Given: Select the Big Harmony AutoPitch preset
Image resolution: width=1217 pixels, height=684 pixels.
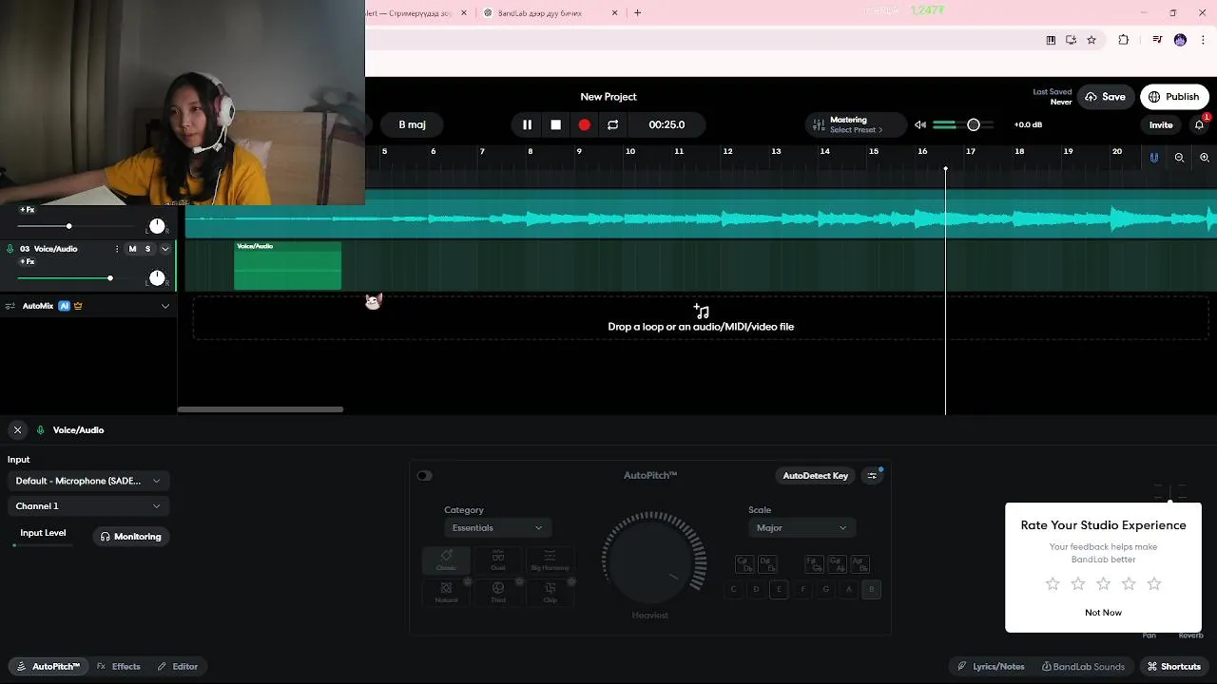Looking at the screenshot, I should pyautogui.click(x=550, y=560).
